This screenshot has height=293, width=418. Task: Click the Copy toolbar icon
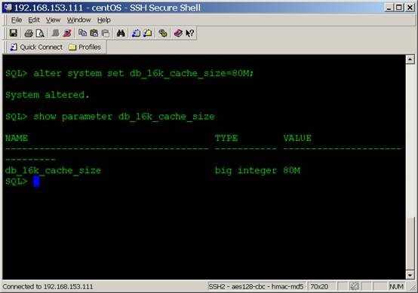click(82, 33)
